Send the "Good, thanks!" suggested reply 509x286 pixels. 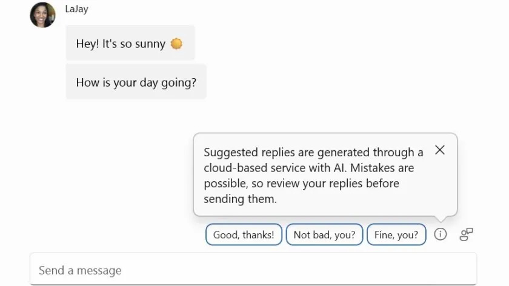[x=244, y=235]
